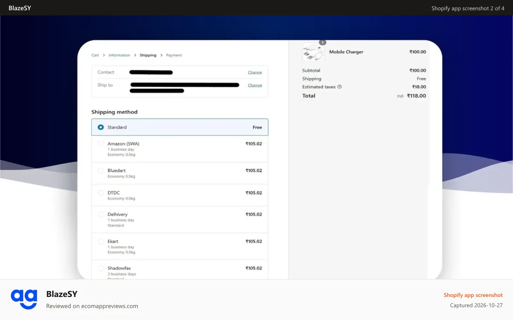Open the Shipping breadcrumb step

(x=148, y=55)
